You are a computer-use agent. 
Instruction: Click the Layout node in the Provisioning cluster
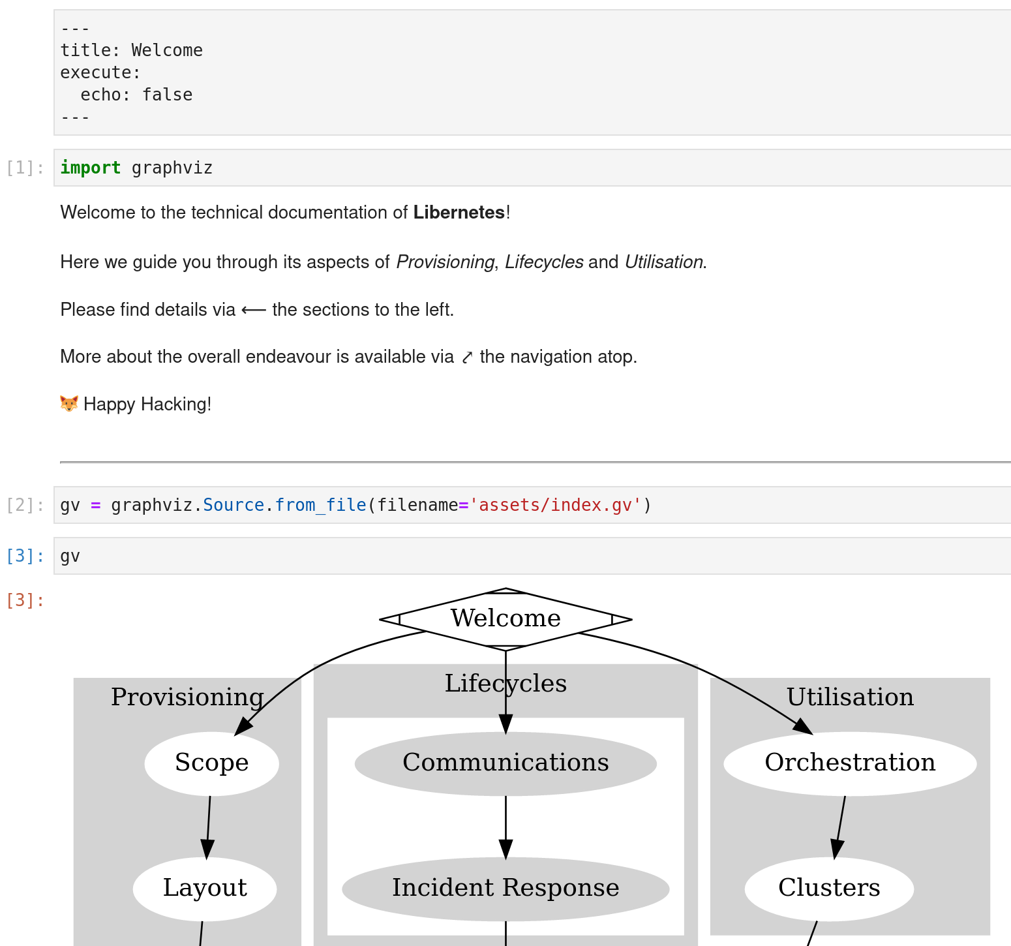point(204,887)
